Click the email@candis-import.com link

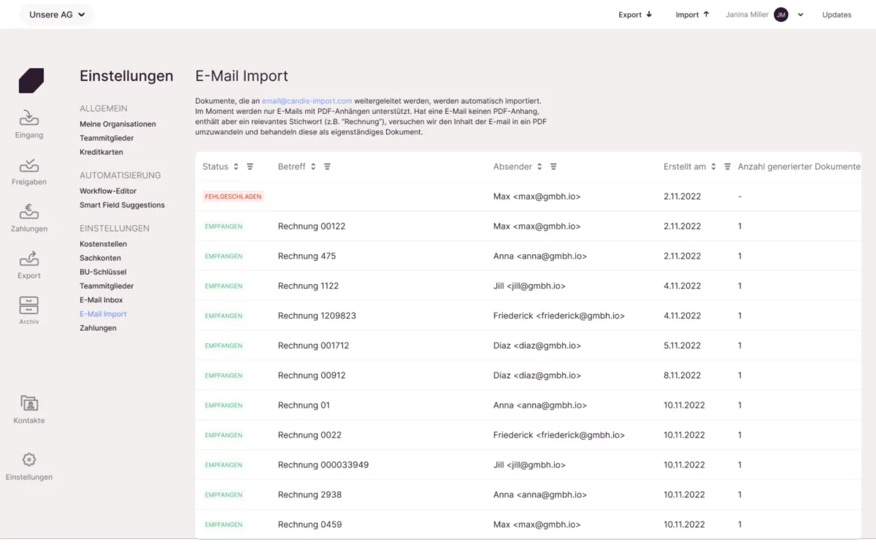(x=307, y=101)
